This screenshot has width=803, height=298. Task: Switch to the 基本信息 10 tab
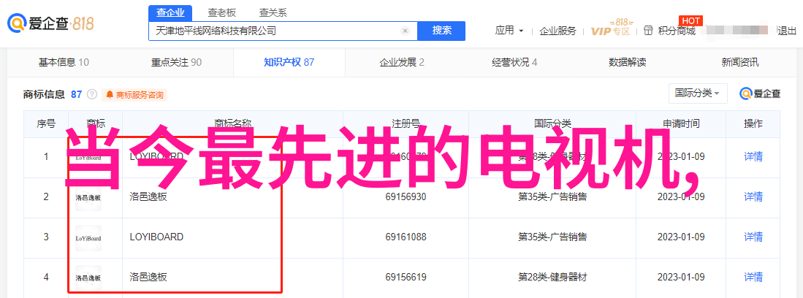pyautogui.click(x=64, y=63)
